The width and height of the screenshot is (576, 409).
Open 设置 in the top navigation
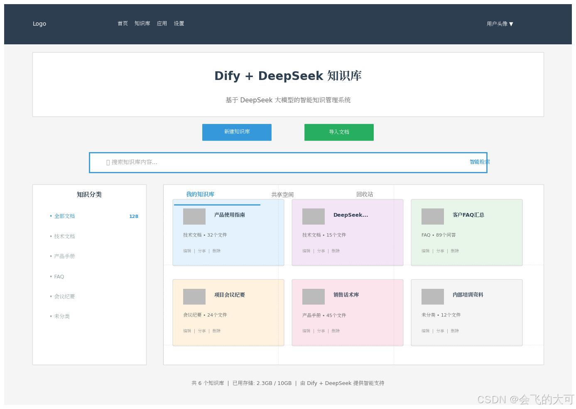pos(179,24)
